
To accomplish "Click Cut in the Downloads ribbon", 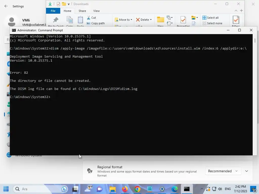I will [91, 18].
